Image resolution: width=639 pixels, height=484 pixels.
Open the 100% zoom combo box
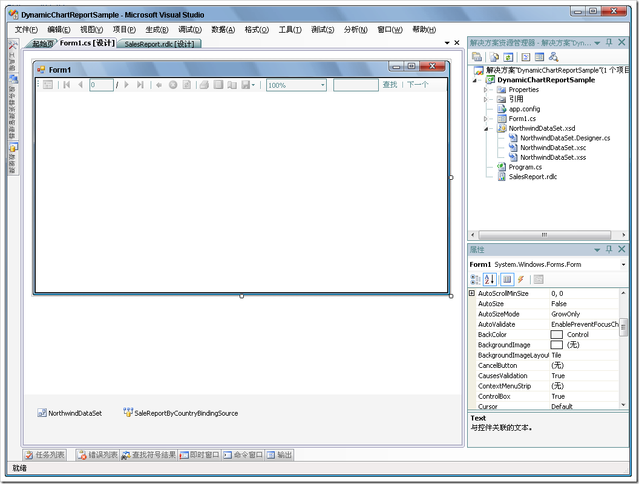pos(297,85)
